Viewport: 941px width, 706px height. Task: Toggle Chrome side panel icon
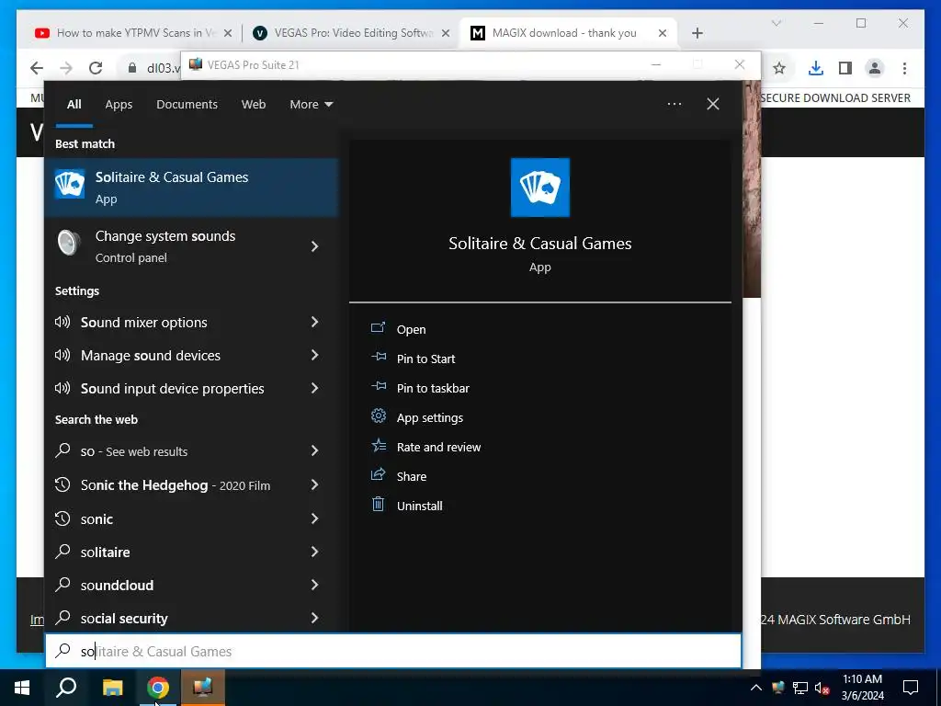coord(845,68)
